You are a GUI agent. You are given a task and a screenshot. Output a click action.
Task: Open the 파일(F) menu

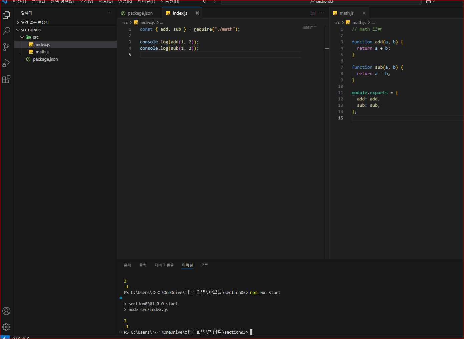tap(19, 2)
